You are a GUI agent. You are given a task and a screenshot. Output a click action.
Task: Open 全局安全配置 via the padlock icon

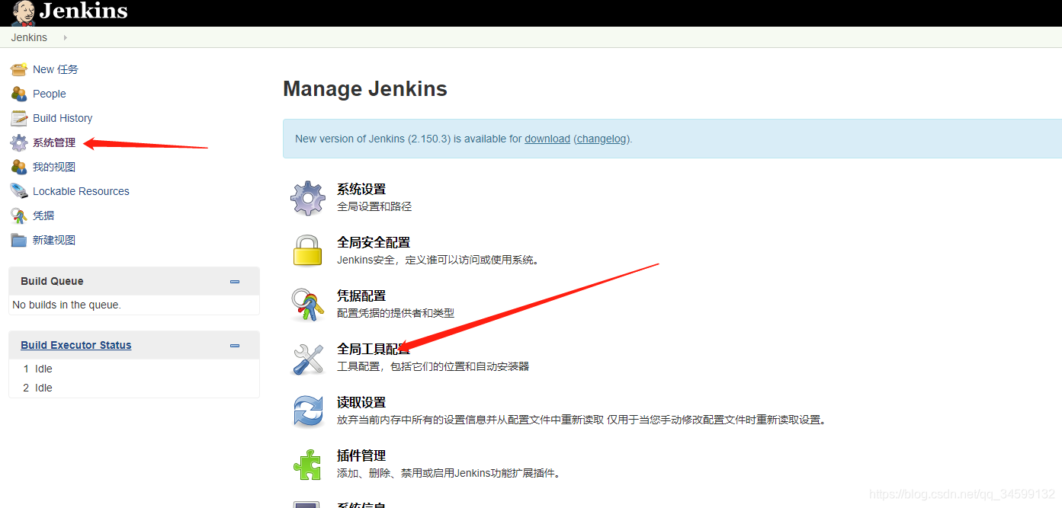(307, 250)
